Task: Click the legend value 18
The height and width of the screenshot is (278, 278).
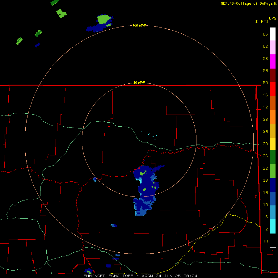Action: pos(265,180)
